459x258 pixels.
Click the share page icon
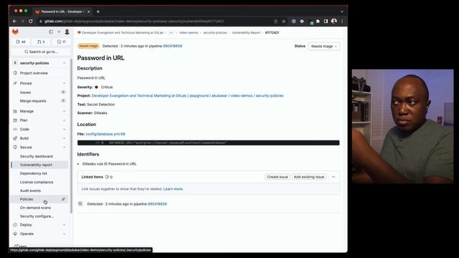(275, 21)
